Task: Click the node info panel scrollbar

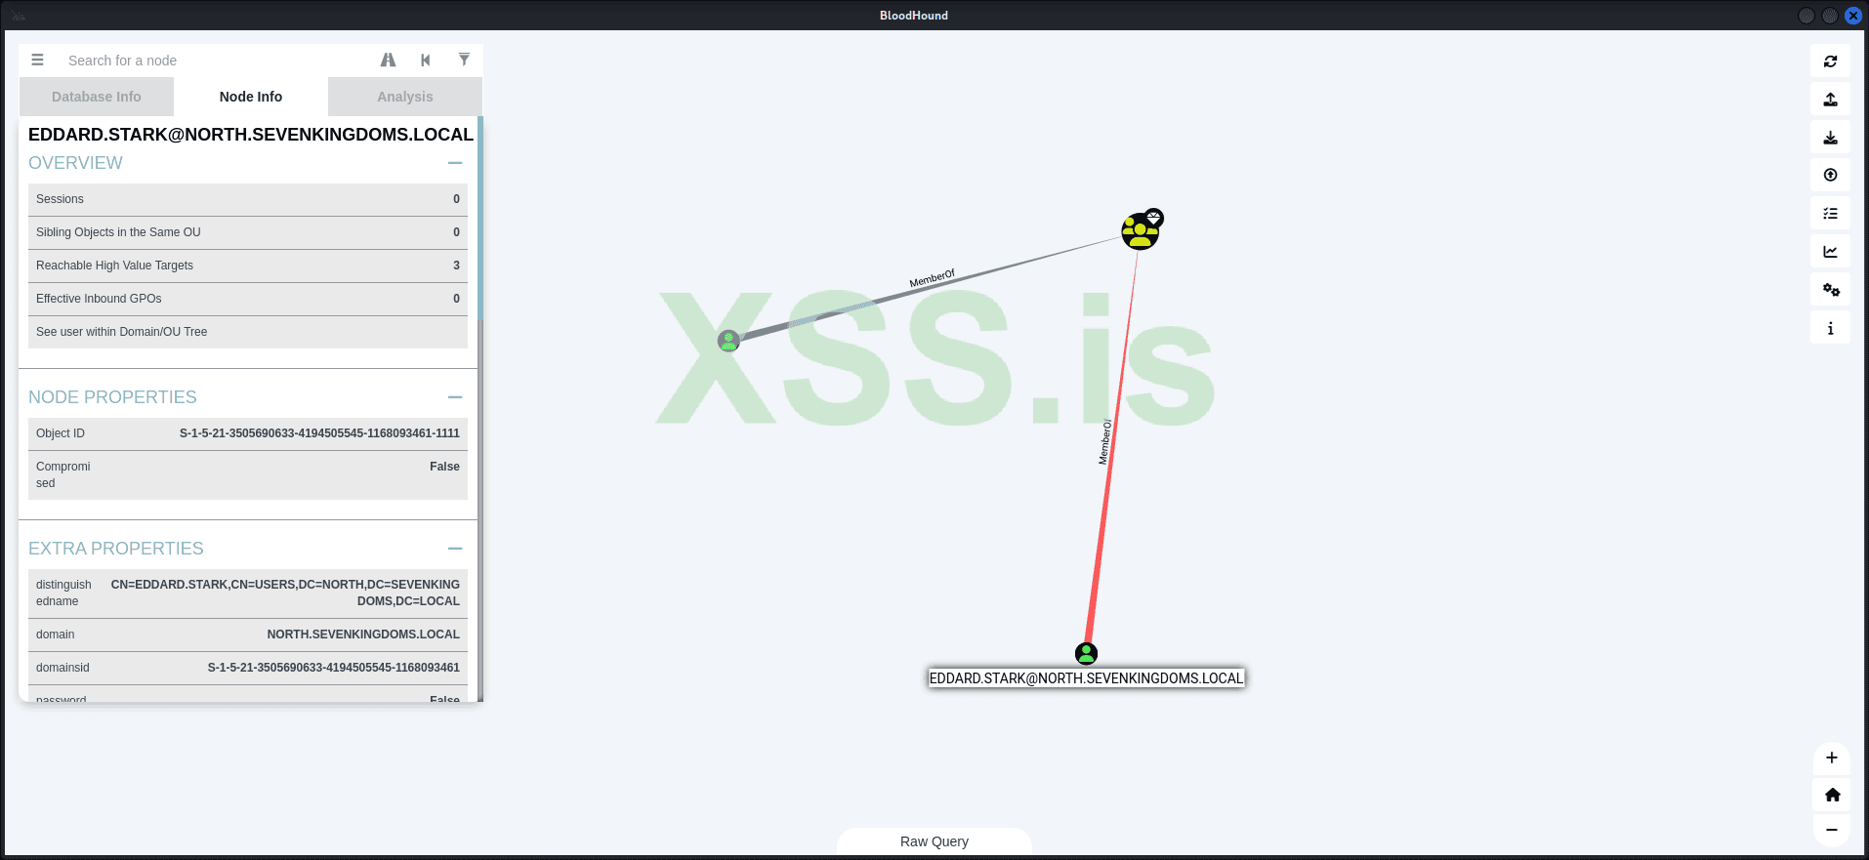Action: pos(479,220)
